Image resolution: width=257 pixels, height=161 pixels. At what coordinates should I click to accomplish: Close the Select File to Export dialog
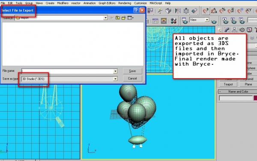(x=142, y=10)
